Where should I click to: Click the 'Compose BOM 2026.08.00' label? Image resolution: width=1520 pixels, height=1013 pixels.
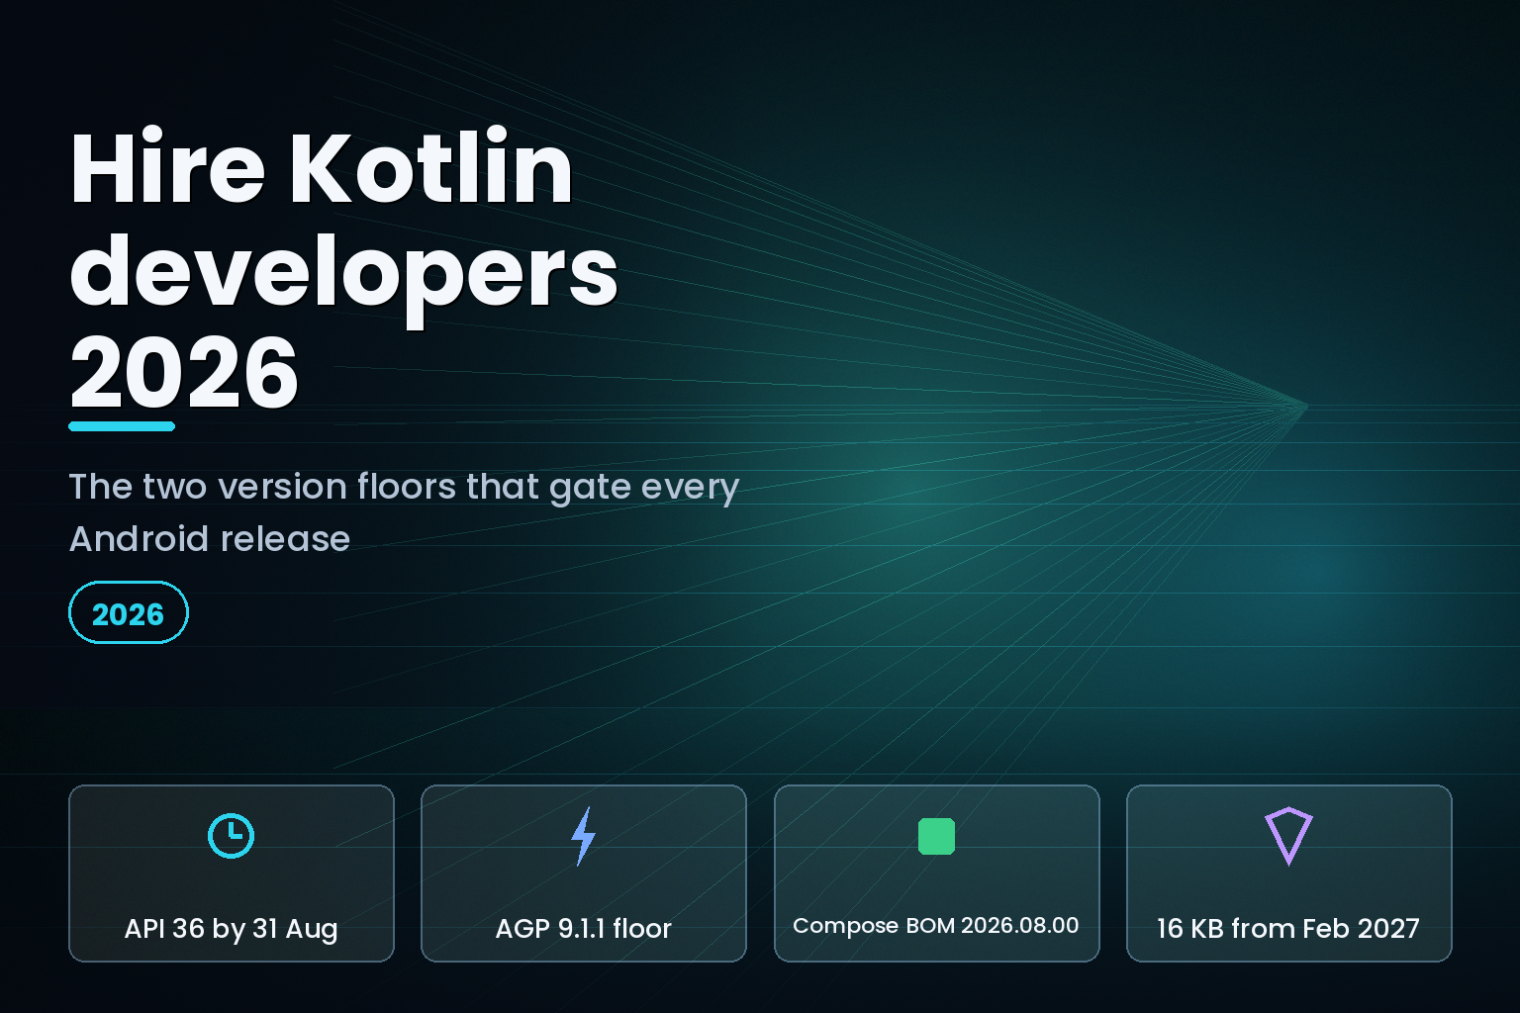pyautogui.click(x=936, y=926)
